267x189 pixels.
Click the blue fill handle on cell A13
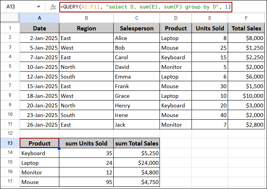[59, 148]
